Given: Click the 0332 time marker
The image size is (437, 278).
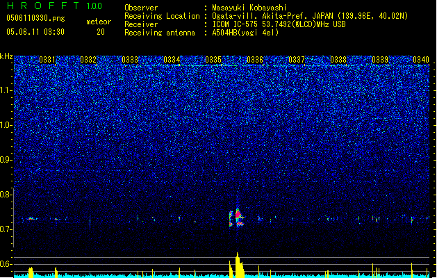Looking at the screenshot, I should pos(88,60).
